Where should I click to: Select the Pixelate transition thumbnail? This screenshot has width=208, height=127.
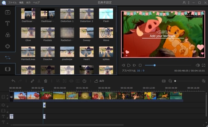48,33
